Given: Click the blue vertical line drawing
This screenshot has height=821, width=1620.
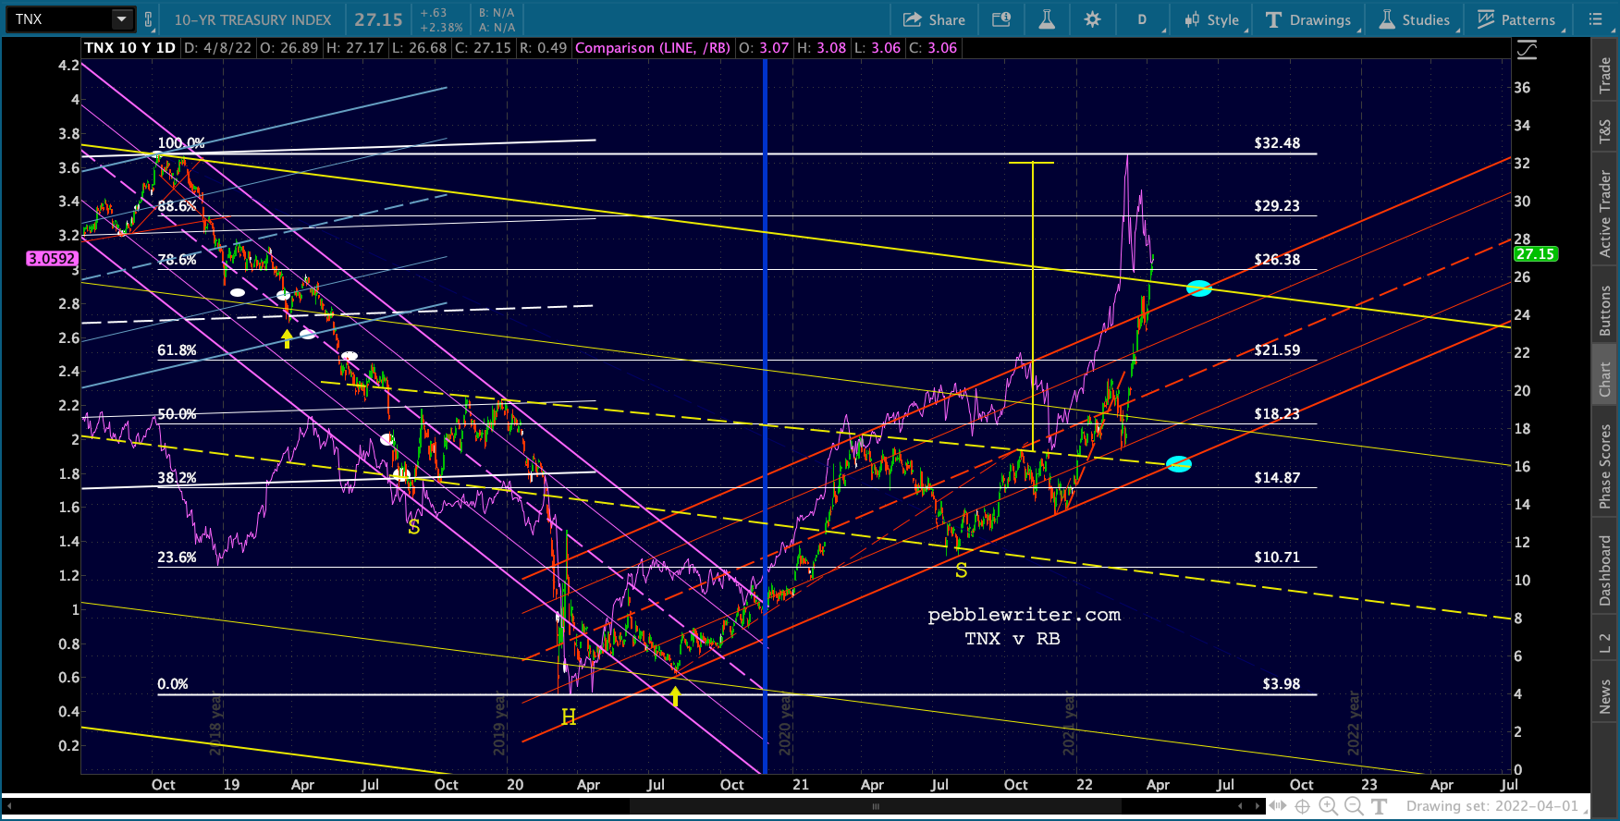Looking at the screenshot, I should 766,416.
